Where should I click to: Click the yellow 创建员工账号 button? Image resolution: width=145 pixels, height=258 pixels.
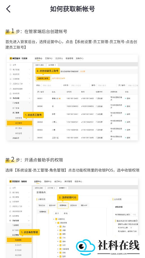(43, 79)
